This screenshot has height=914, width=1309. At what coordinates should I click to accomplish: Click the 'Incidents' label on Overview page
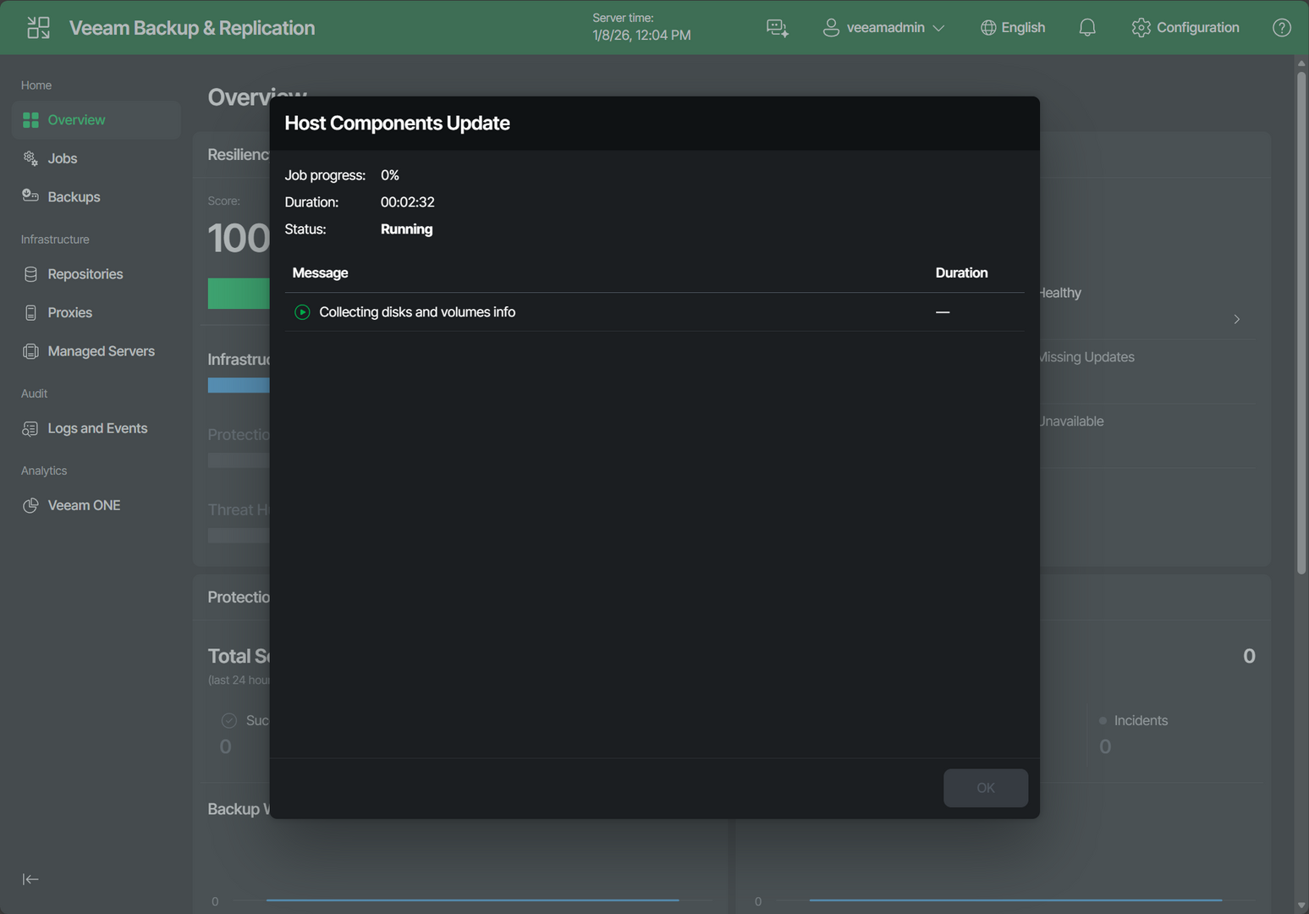click(x=1141, y=721)
